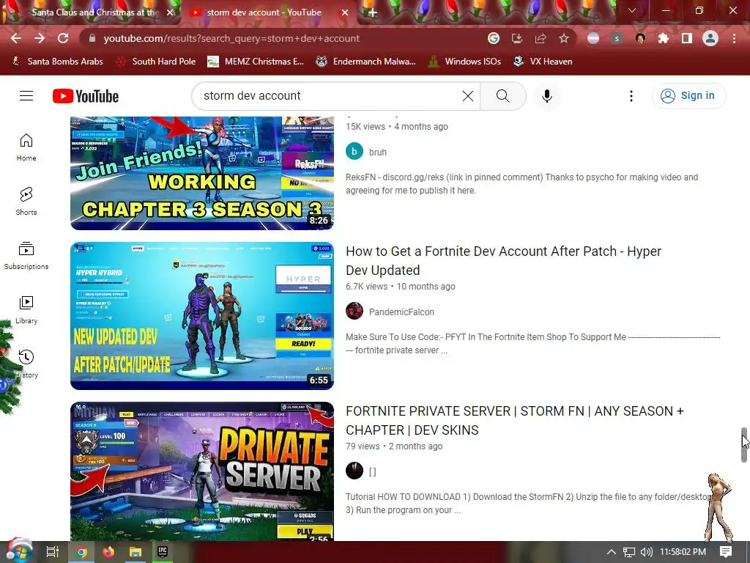750x563 pixels.
Task: Open the bruh channel name
Action: (x=377, y=152)
